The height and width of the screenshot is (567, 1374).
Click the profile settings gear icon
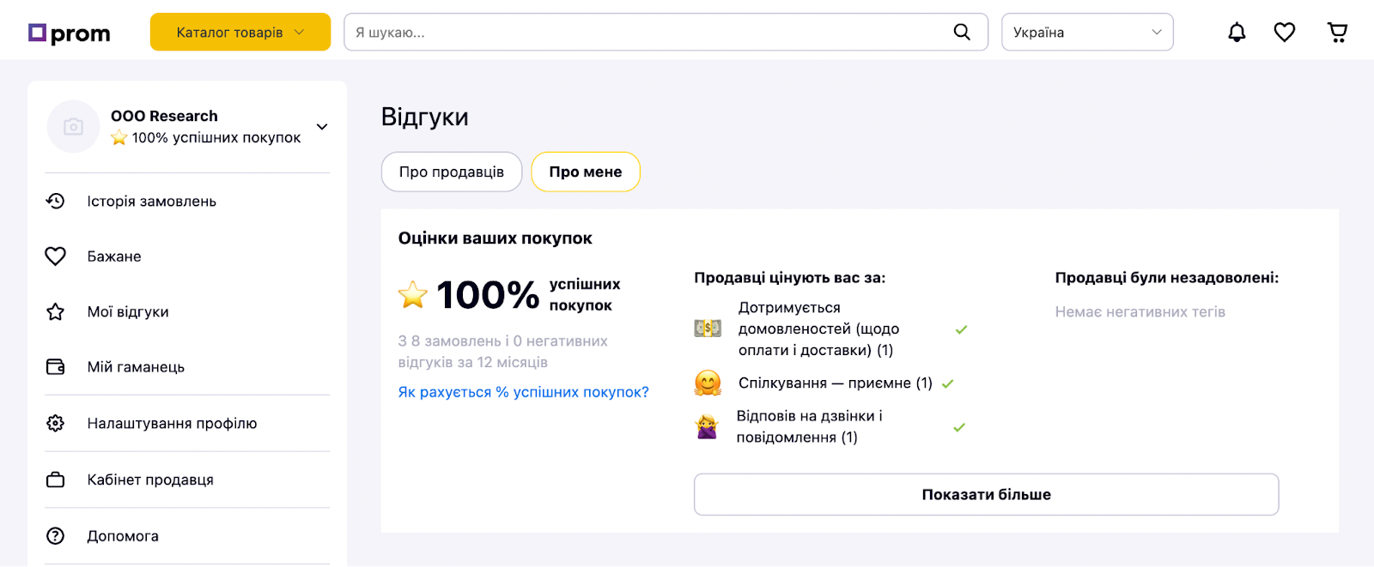56,423
